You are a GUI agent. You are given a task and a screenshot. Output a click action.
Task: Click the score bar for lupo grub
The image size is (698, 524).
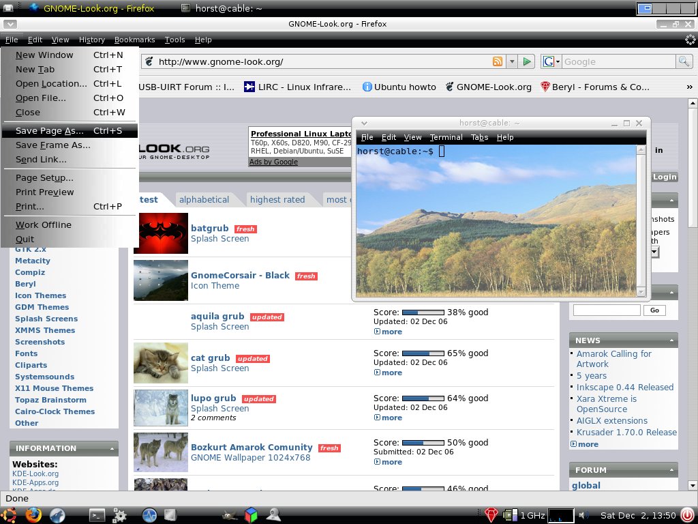pos(423,398)
